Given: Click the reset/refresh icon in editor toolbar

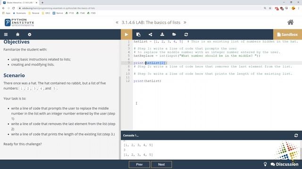Looking at the screenshot, I should (186, 34).
